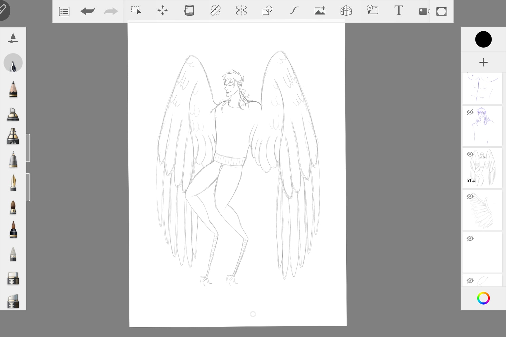This screenshot has width=506, height=337.
Task: Show the hidden purple head sketch layer
Action: point(470,112)
